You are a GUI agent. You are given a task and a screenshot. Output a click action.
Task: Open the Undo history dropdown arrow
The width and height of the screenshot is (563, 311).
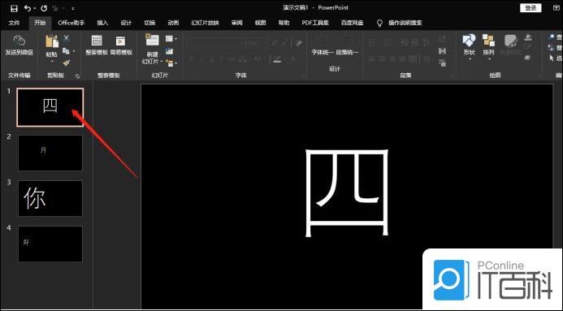pyautogui.click(x=34, y=8)
